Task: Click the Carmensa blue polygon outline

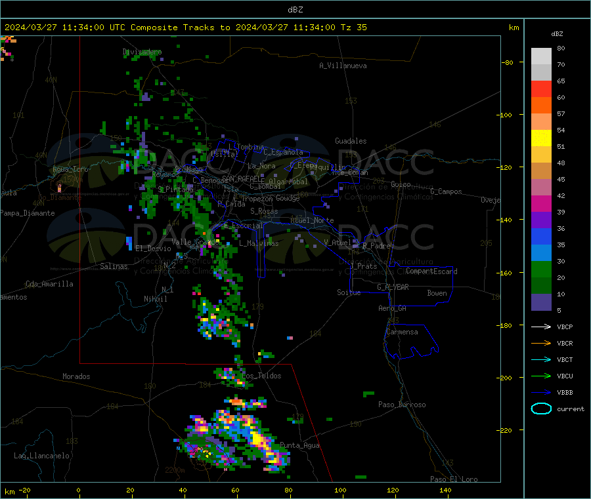Action: click(x=411, y=341)
